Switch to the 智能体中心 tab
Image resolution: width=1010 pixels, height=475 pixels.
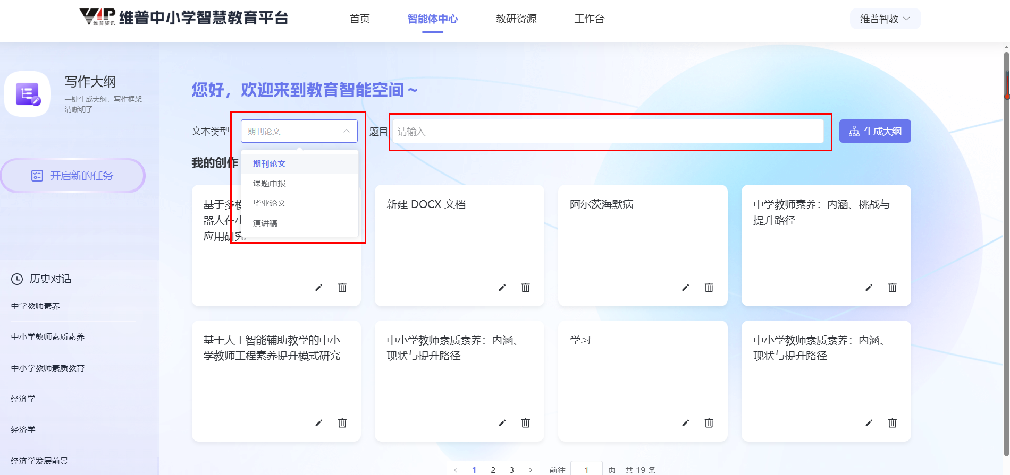tap(433, 19)
